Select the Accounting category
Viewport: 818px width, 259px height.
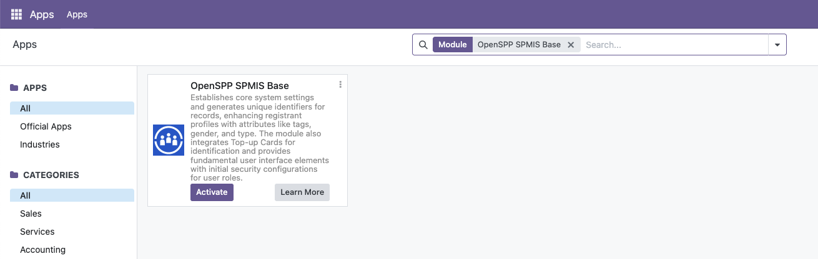tap(72, 250)
